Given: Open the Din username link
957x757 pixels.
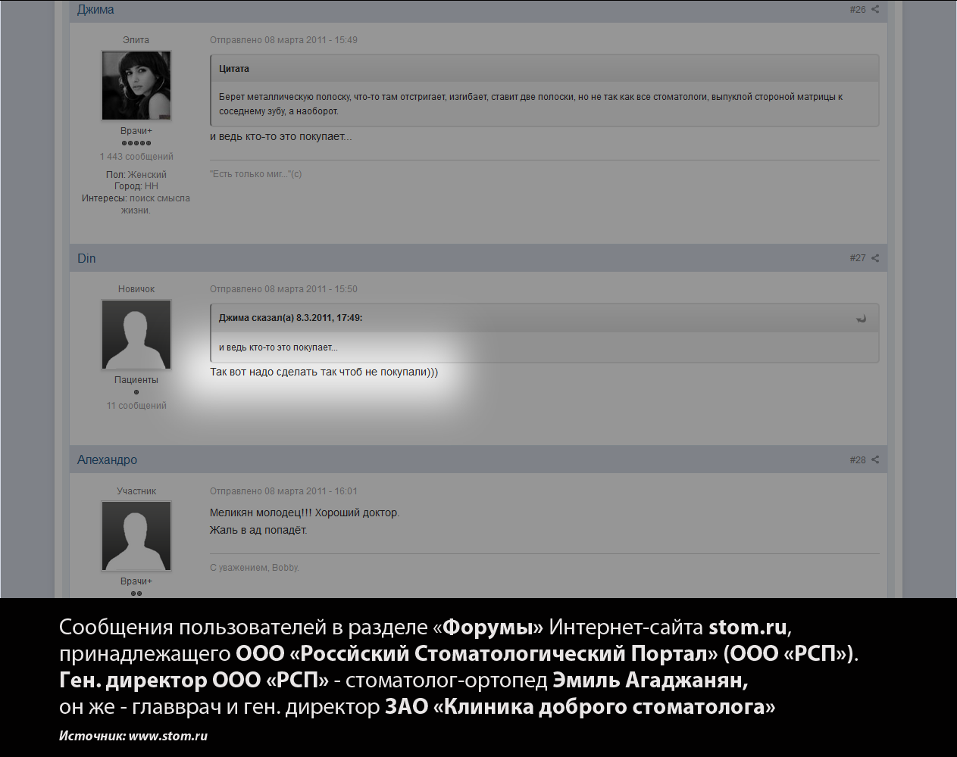Looking at the screenshot, I should [86, 258].
